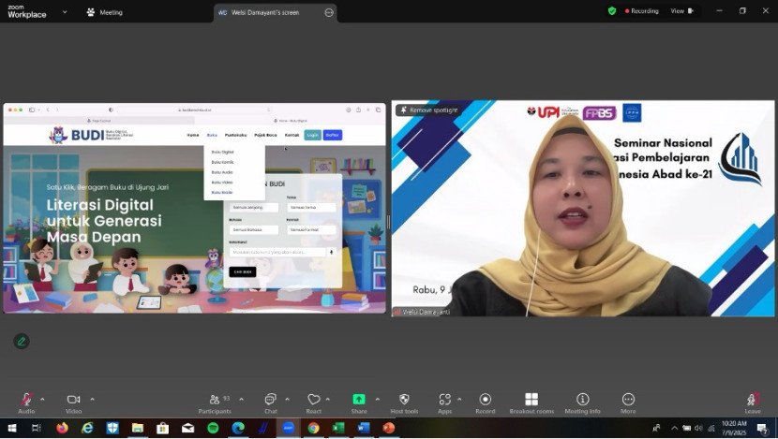Image resolution: width=778 pixels, height=439 pixels.
Task: Click the green annotate pencil icon
Action: 21,341
